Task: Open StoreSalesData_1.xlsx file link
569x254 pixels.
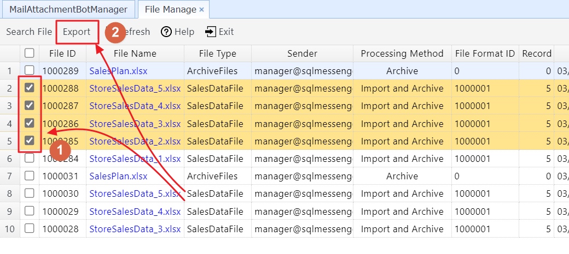Action: [135, 159]
